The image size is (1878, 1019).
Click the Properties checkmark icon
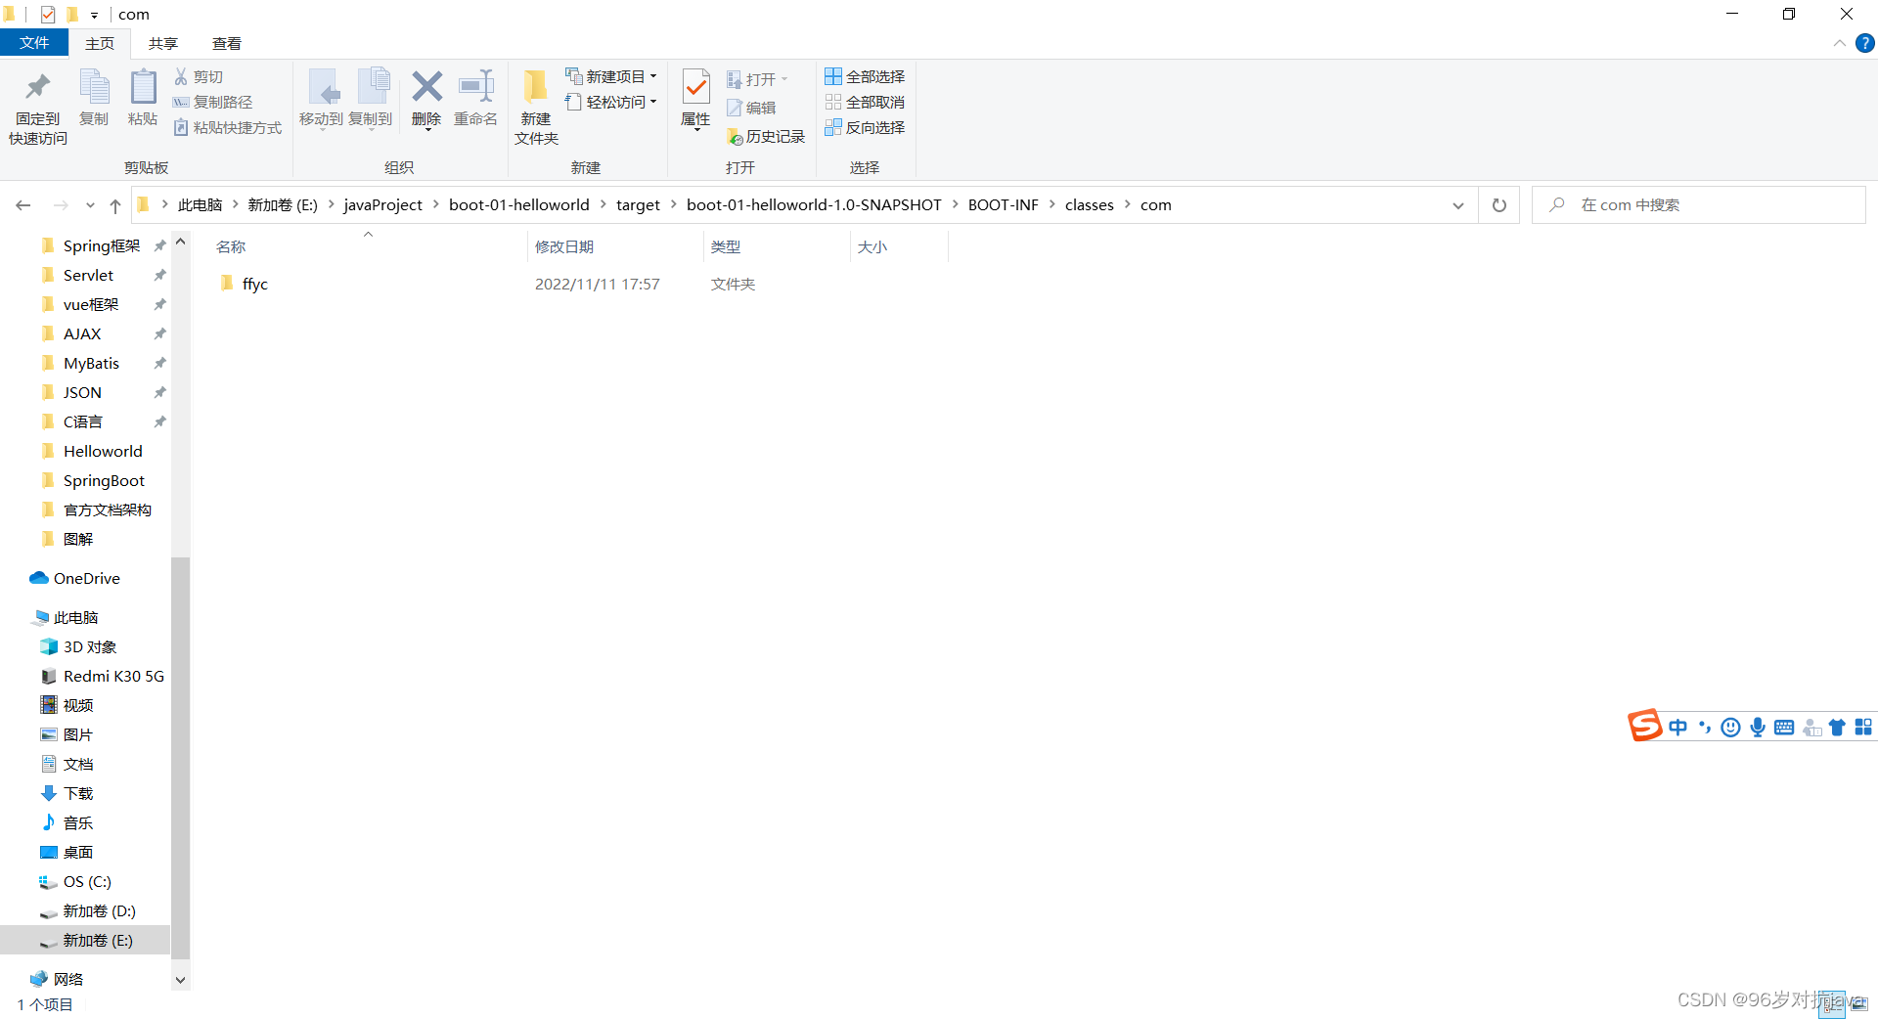695,87
